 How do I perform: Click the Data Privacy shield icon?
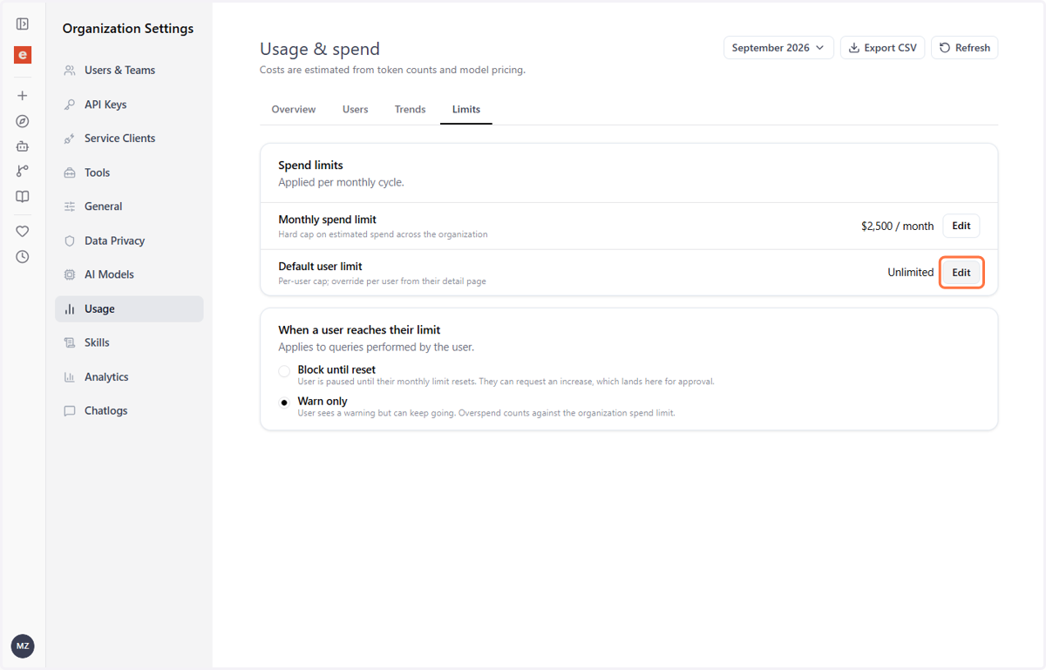tap(70, 240)
